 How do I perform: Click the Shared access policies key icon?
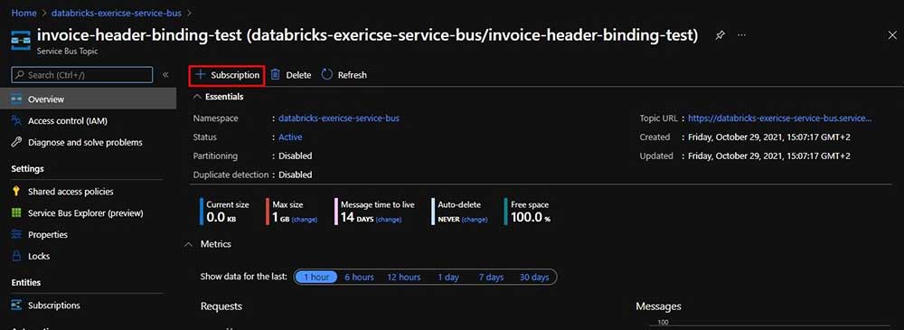16,192
